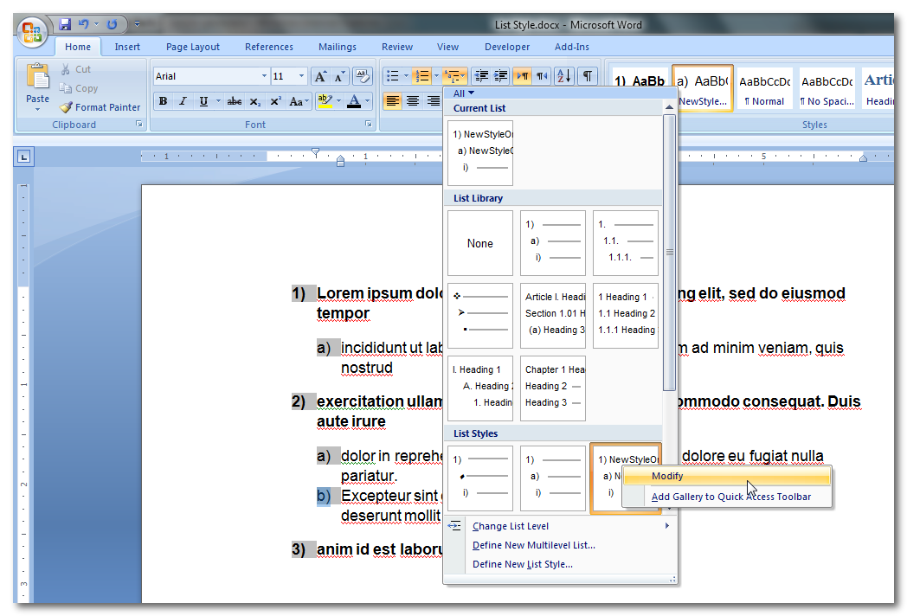This screenshot has width=907, height=616.
Task: Click the Sort icon in Paragraph group
Action: [563, 76]
